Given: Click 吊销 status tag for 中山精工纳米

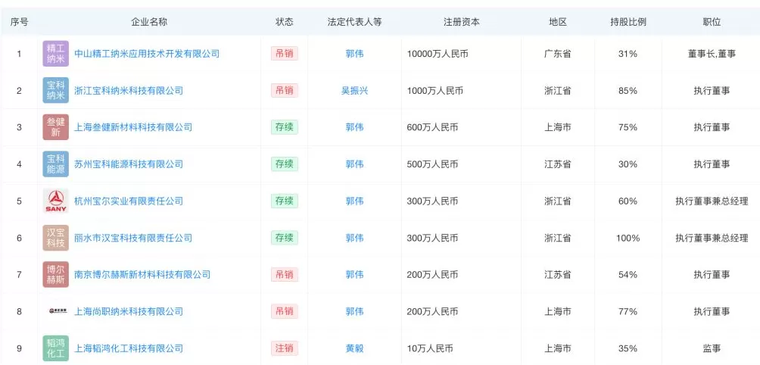Looking at the screenshot, I should tap(285, 54).
